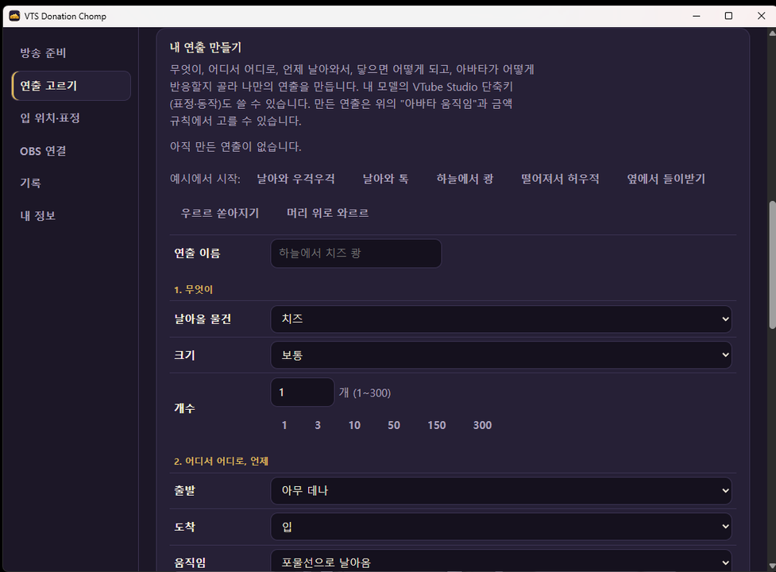Click the 1. 무엇이 section heading
The height and width of the screenshot is (572, 776).
point(193,289)
